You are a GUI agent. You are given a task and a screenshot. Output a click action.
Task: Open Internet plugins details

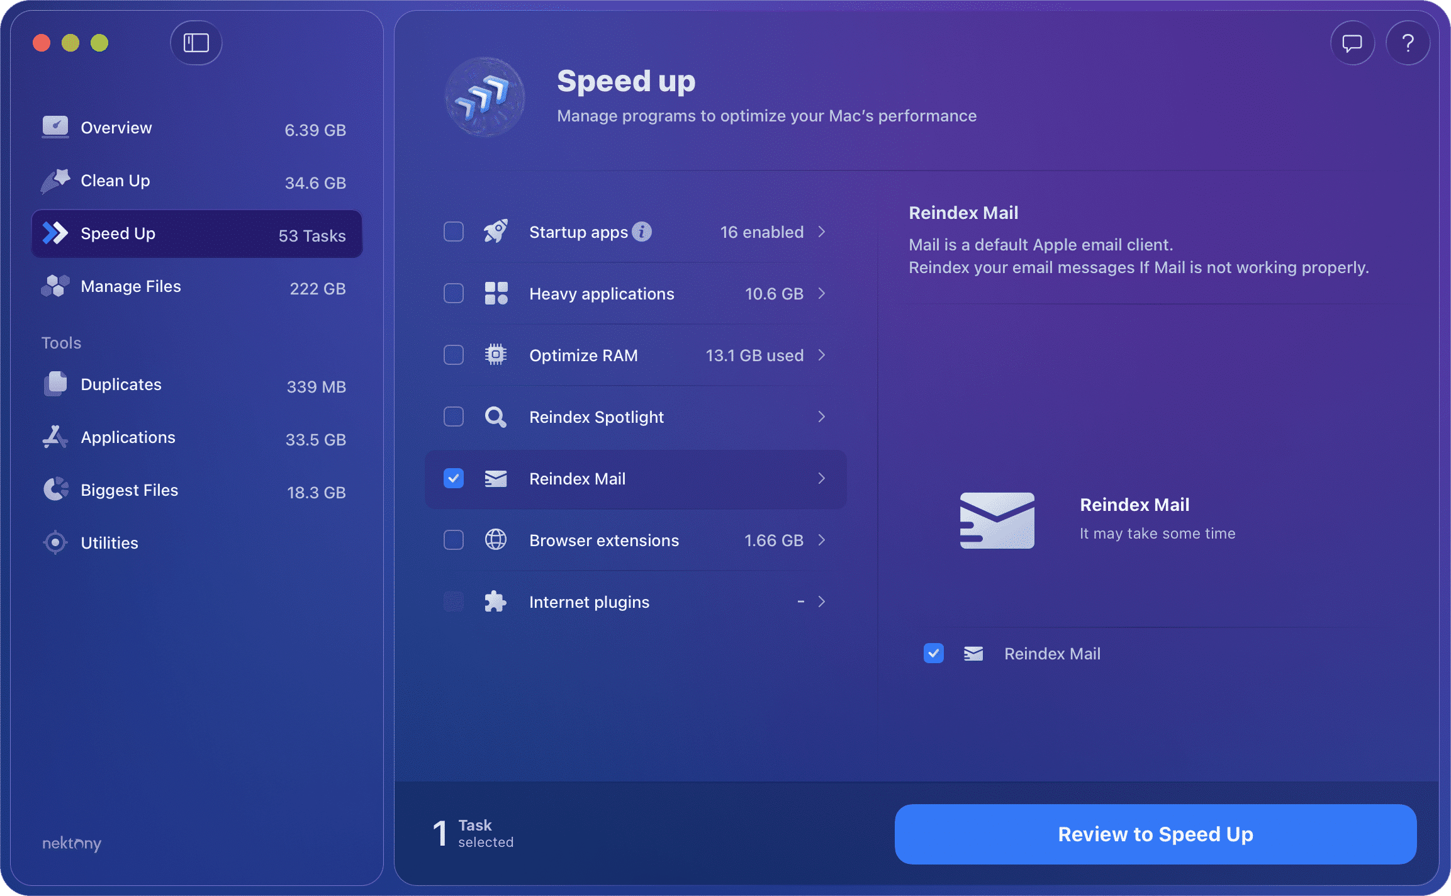coord(821,602)
